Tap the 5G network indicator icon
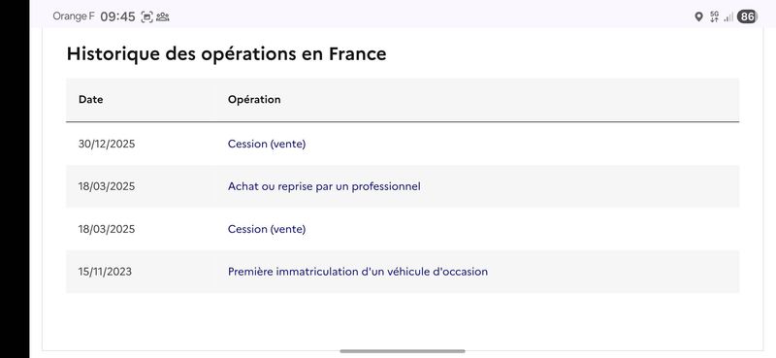The image size is (776, 358). click(x=714, y=16)
